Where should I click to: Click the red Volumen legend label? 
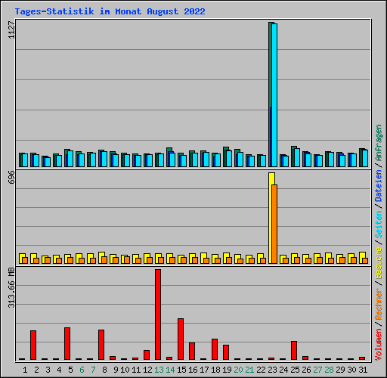[378, 345]
